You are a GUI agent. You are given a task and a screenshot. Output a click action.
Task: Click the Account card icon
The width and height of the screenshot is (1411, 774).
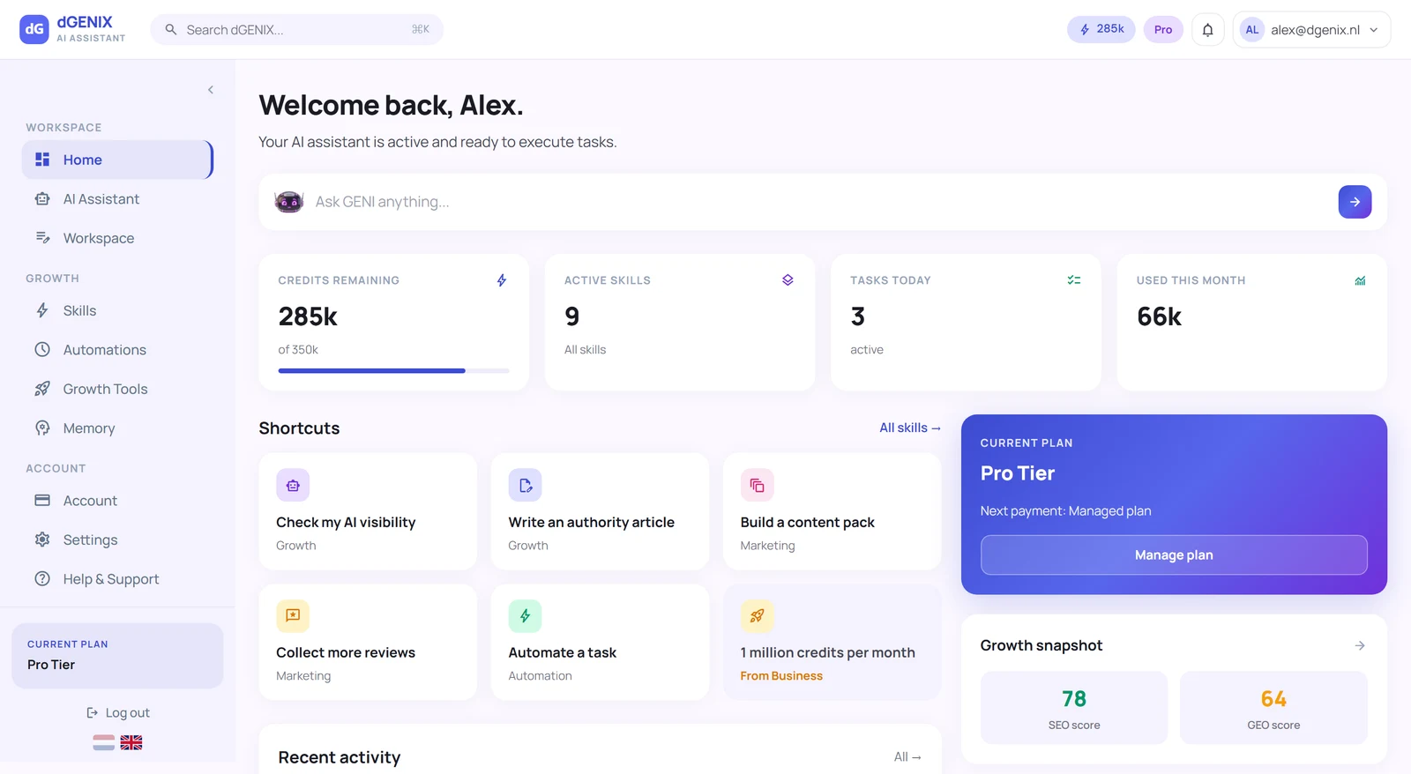click(x=42, y=501)
